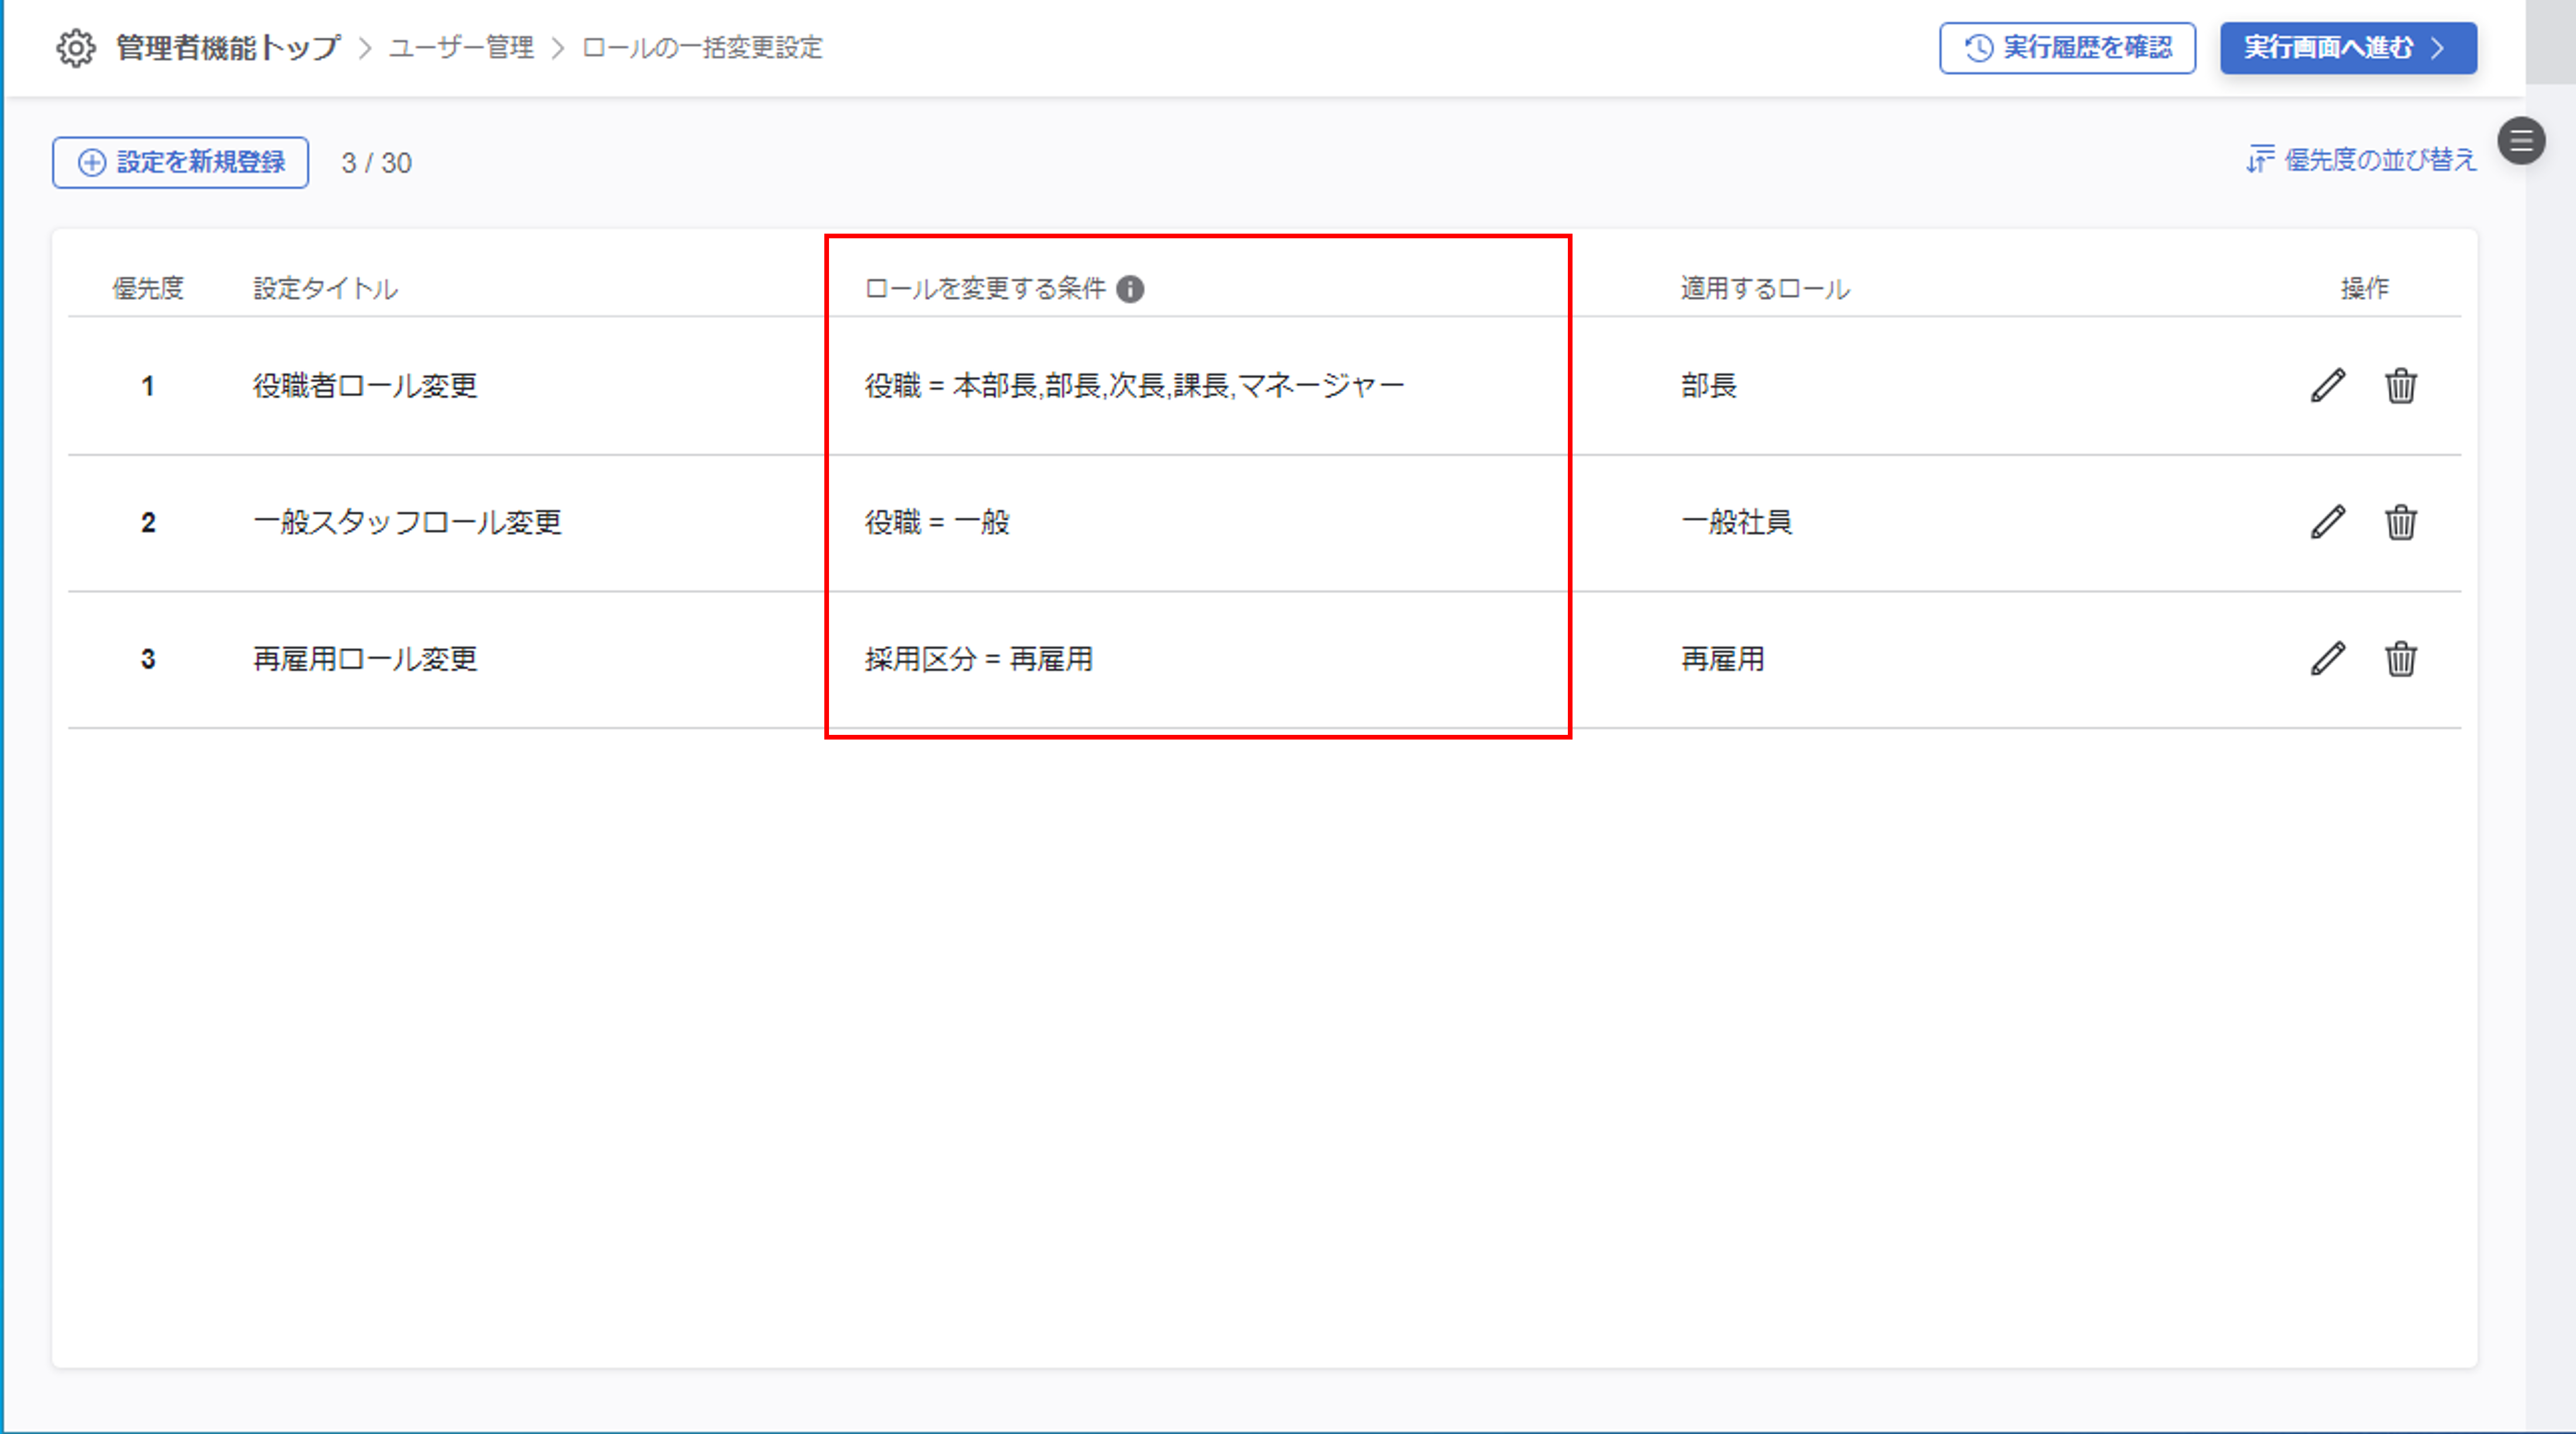Click 設定を新規登録 button
Screen dimensions: 2576x1434
(x=181, y=162)
